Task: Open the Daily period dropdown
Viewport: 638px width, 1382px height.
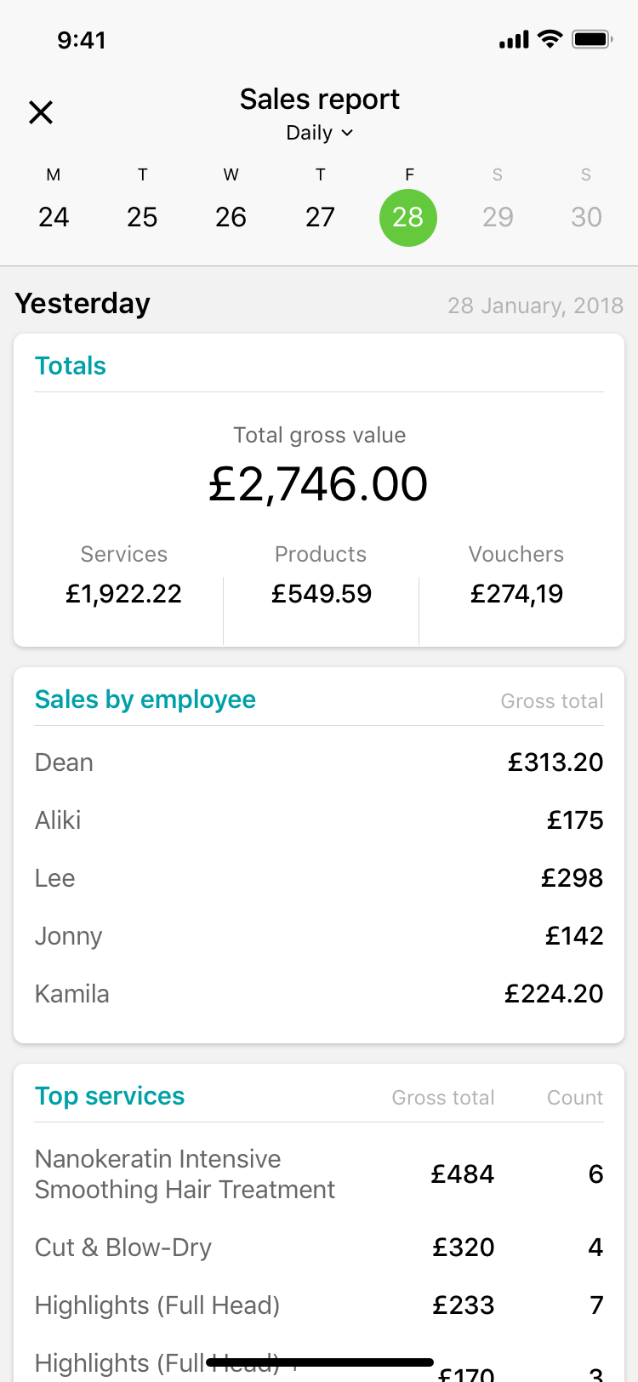Action: point(319,133)
